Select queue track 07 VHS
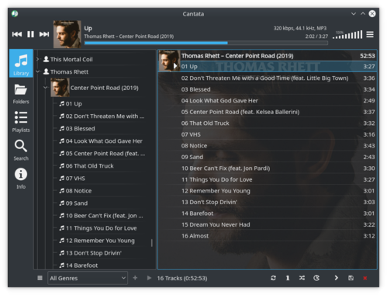This screenshot has width=387, height=295. pos(268,134)
